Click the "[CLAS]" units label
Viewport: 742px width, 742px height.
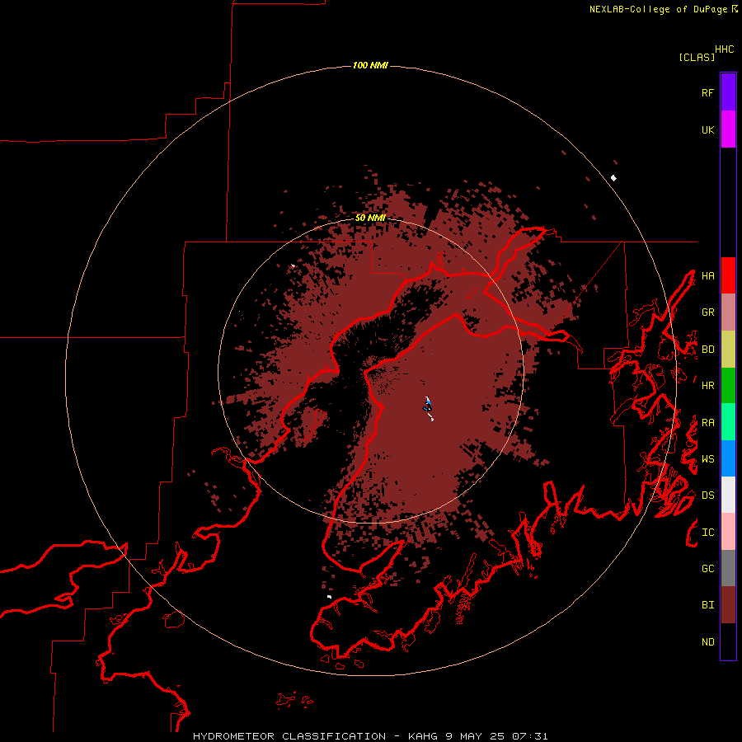point(697,57)
